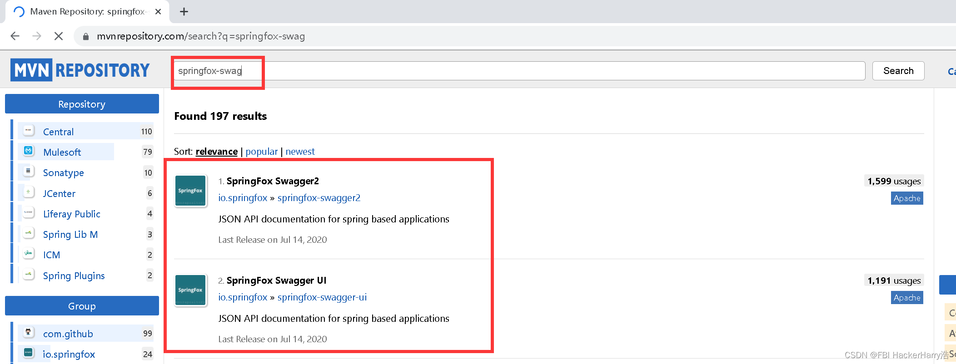Click the Central repository icon
956x364 pixels.
(x=29, y=131)
